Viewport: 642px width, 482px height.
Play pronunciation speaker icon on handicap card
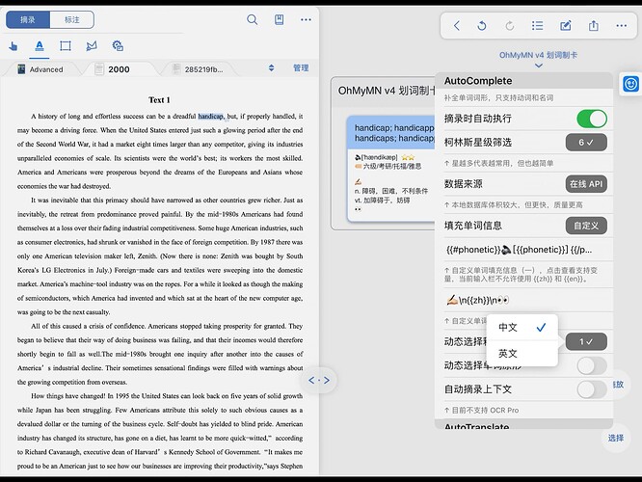(x=358, y=157)
